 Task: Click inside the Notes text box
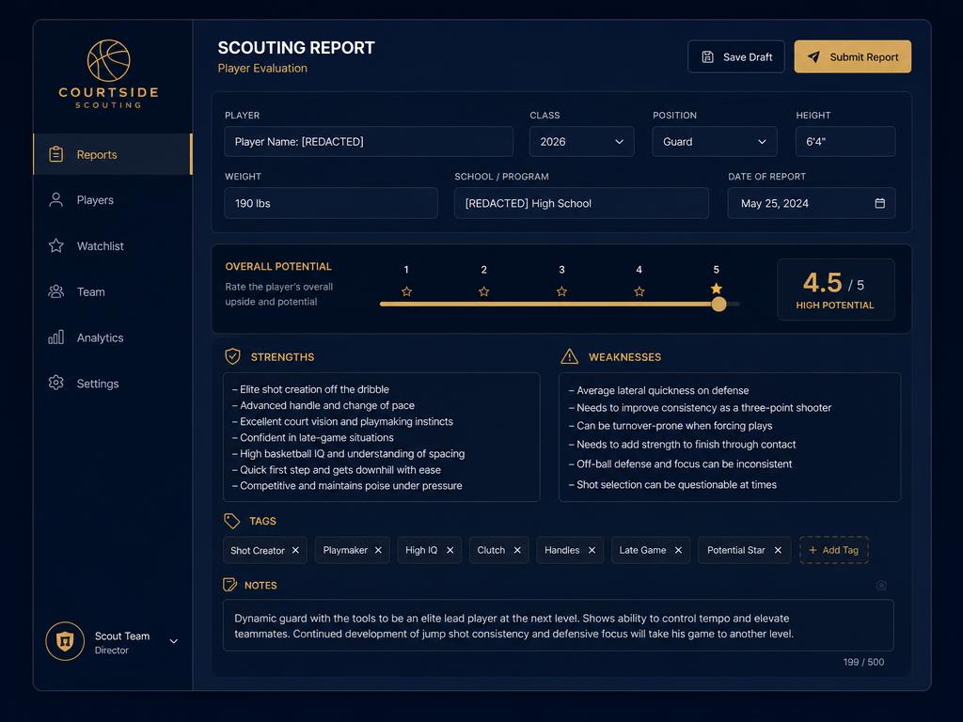(x=558, y=625)
